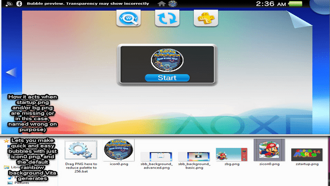This screenshot has width=330, height=186.
Task: Tap the Pokemon bubble icon above Start
Action: 167,60
